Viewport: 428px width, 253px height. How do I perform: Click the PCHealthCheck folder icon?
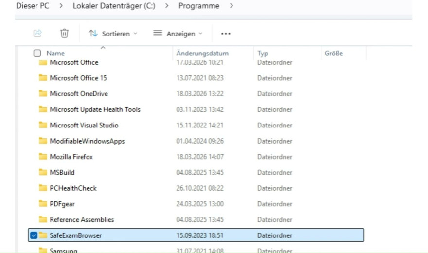point(43,188)
